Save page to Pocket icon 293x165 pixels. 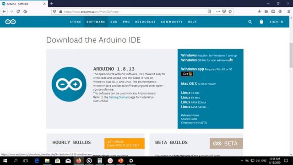coord(224,11)
